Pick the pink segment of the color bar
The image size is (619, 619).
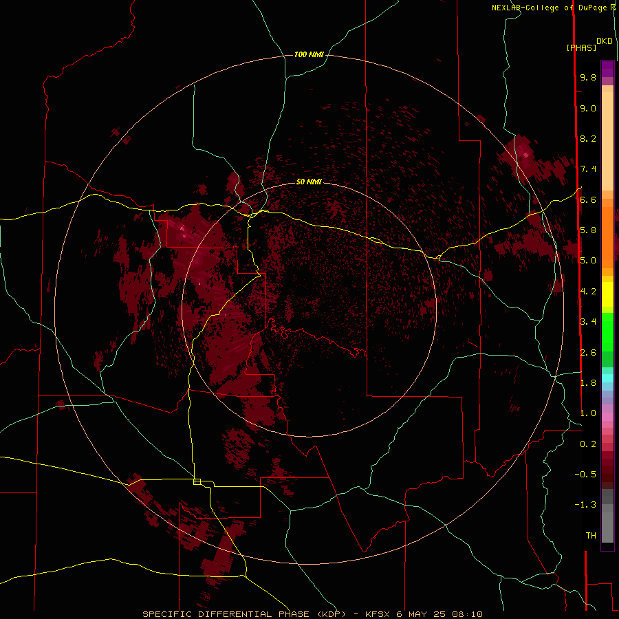pyautogui.click(x=607, y=417)
